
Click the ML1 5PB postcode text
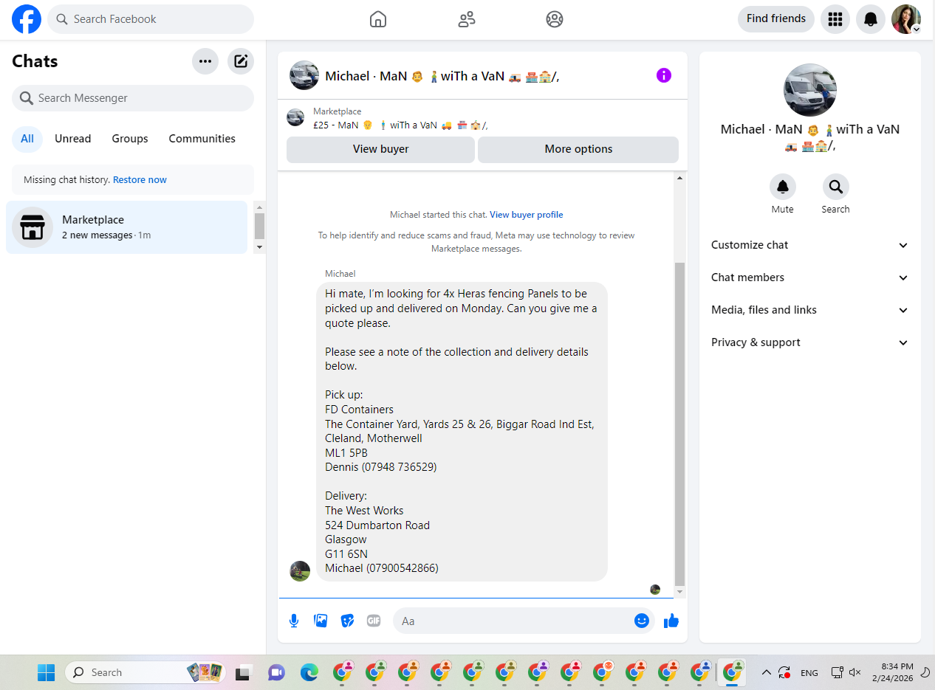pos(346,453)
